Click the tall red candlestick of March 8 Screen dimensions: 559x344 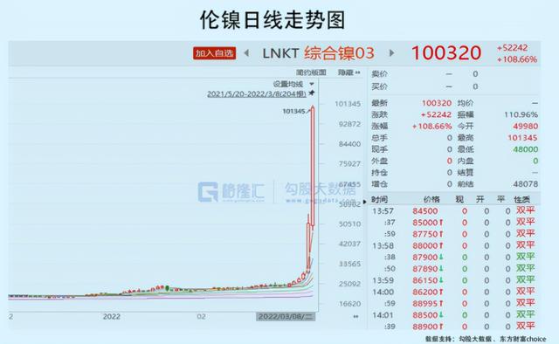coord(313,167)
